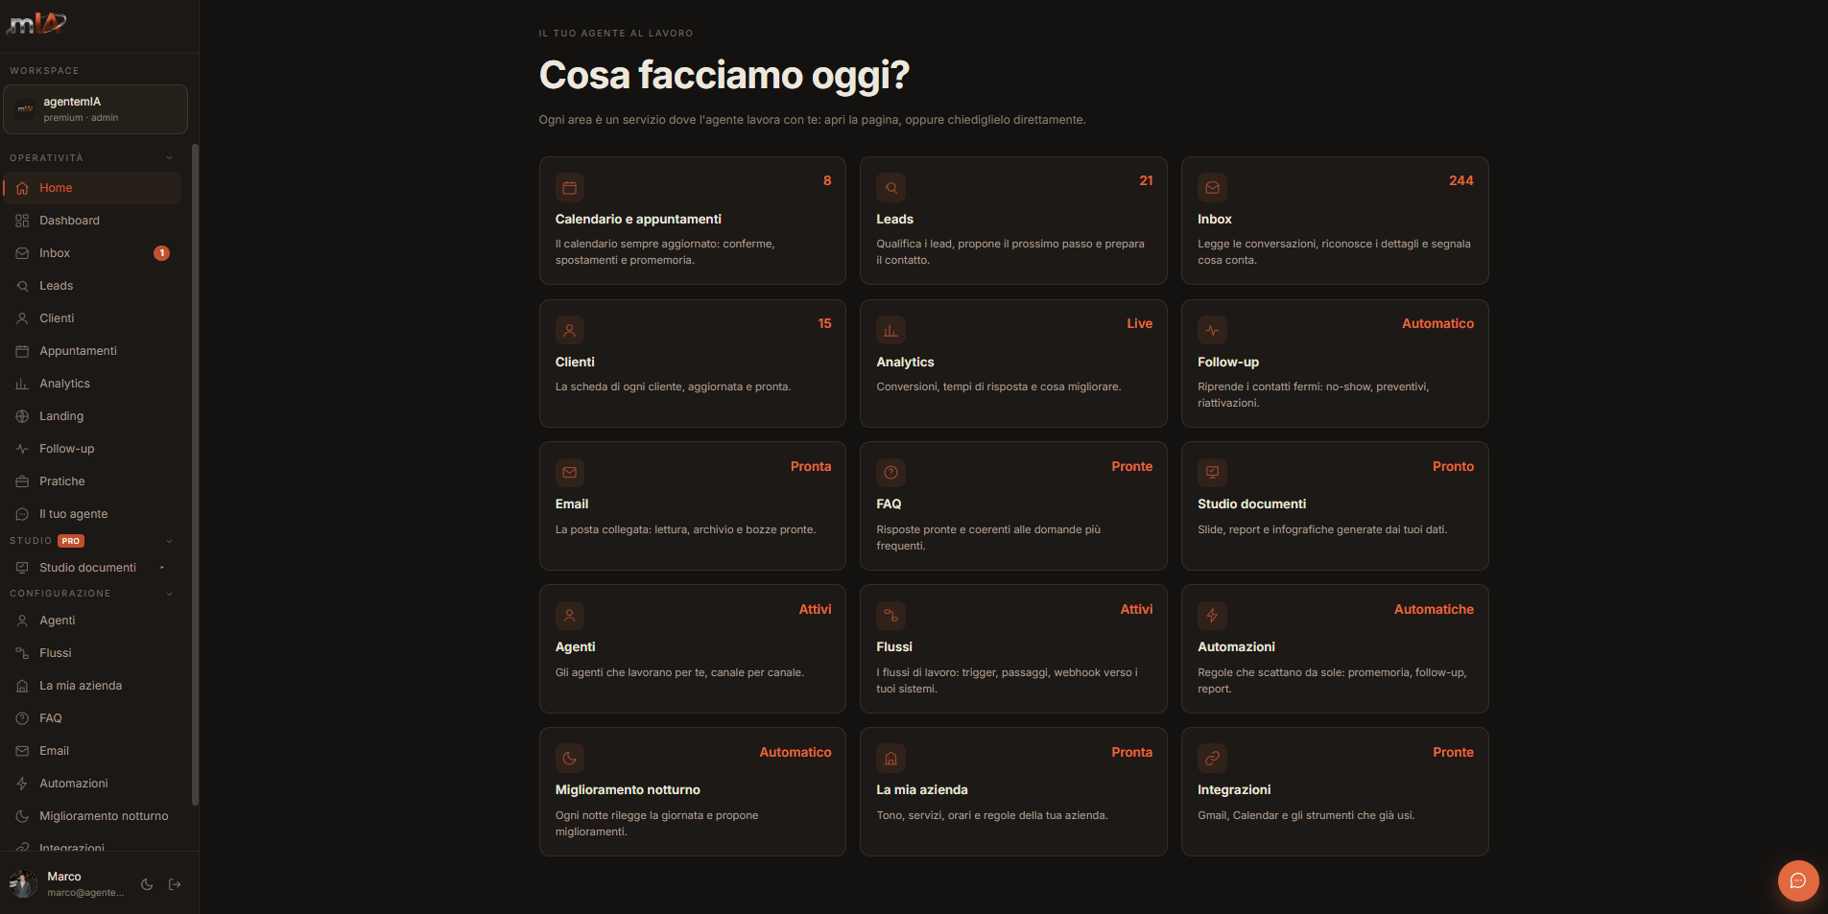Open Dashboard from the sidebar
This screenshot has width=1828, height=914.
pyautogui.click(x=92, y=221)
